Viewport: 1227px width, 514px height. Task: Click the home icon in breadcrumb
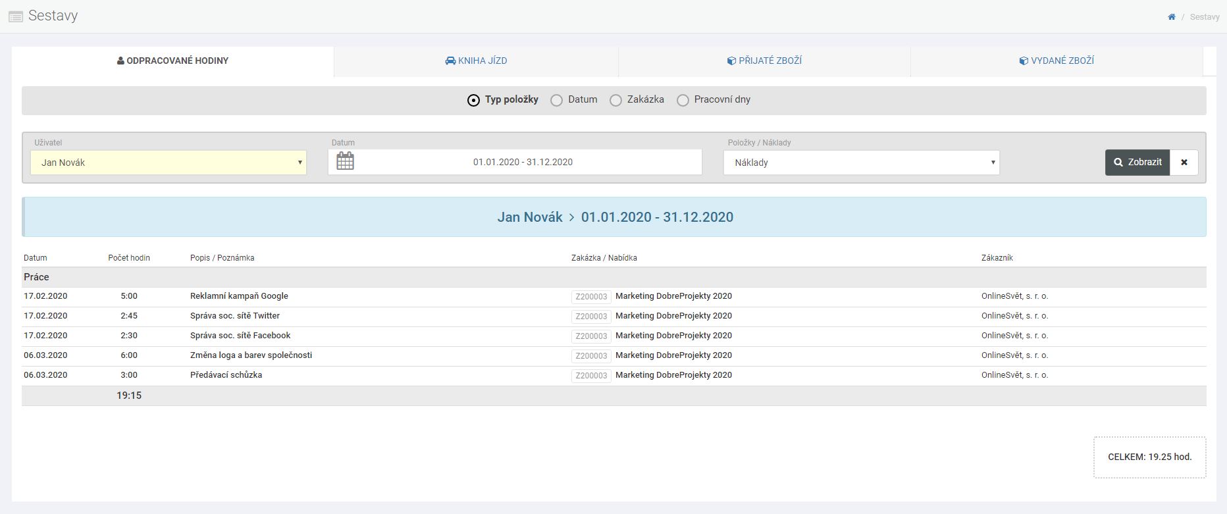point(1172,17)
